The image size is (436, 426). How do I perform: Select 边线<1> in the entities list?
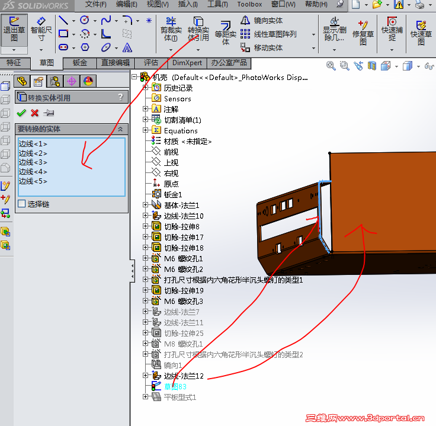[x=33, y=144]
